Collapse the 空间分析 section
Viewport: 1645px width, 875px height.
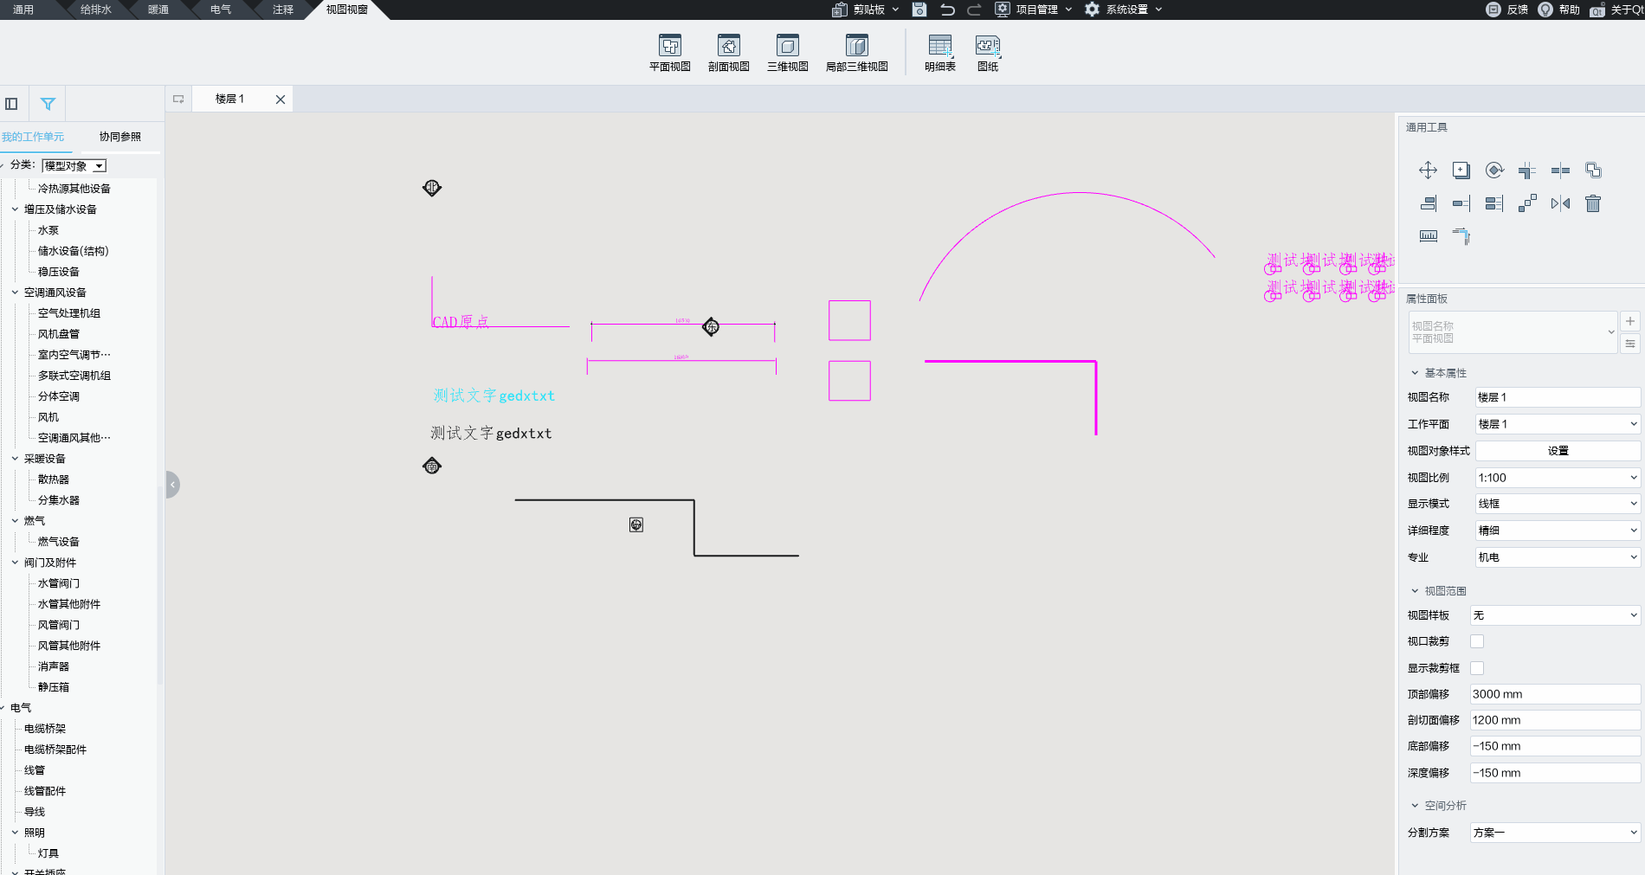[1415, 806]
